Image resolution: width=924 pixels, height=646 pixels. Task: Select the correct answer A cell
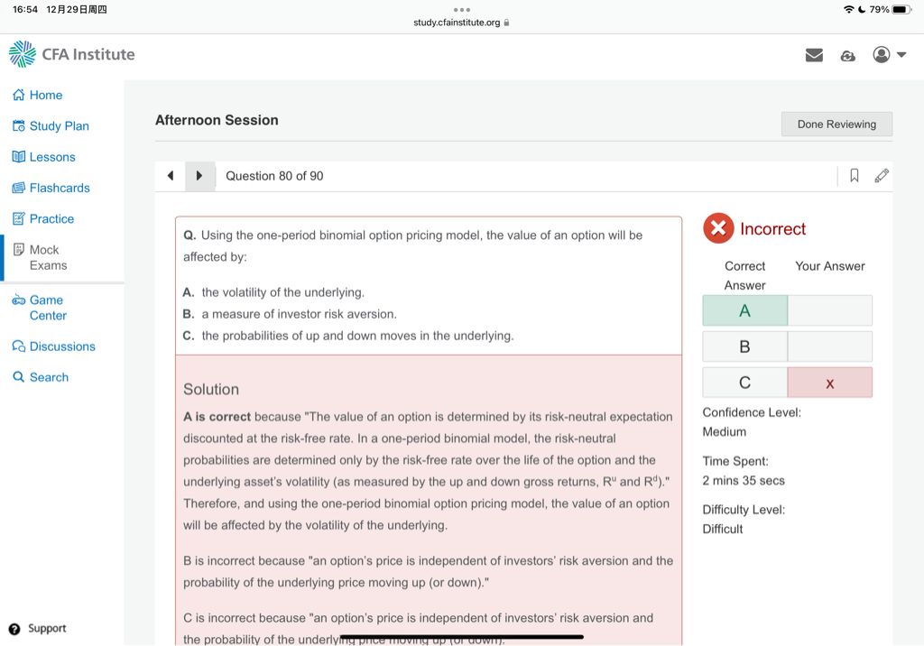744,310
